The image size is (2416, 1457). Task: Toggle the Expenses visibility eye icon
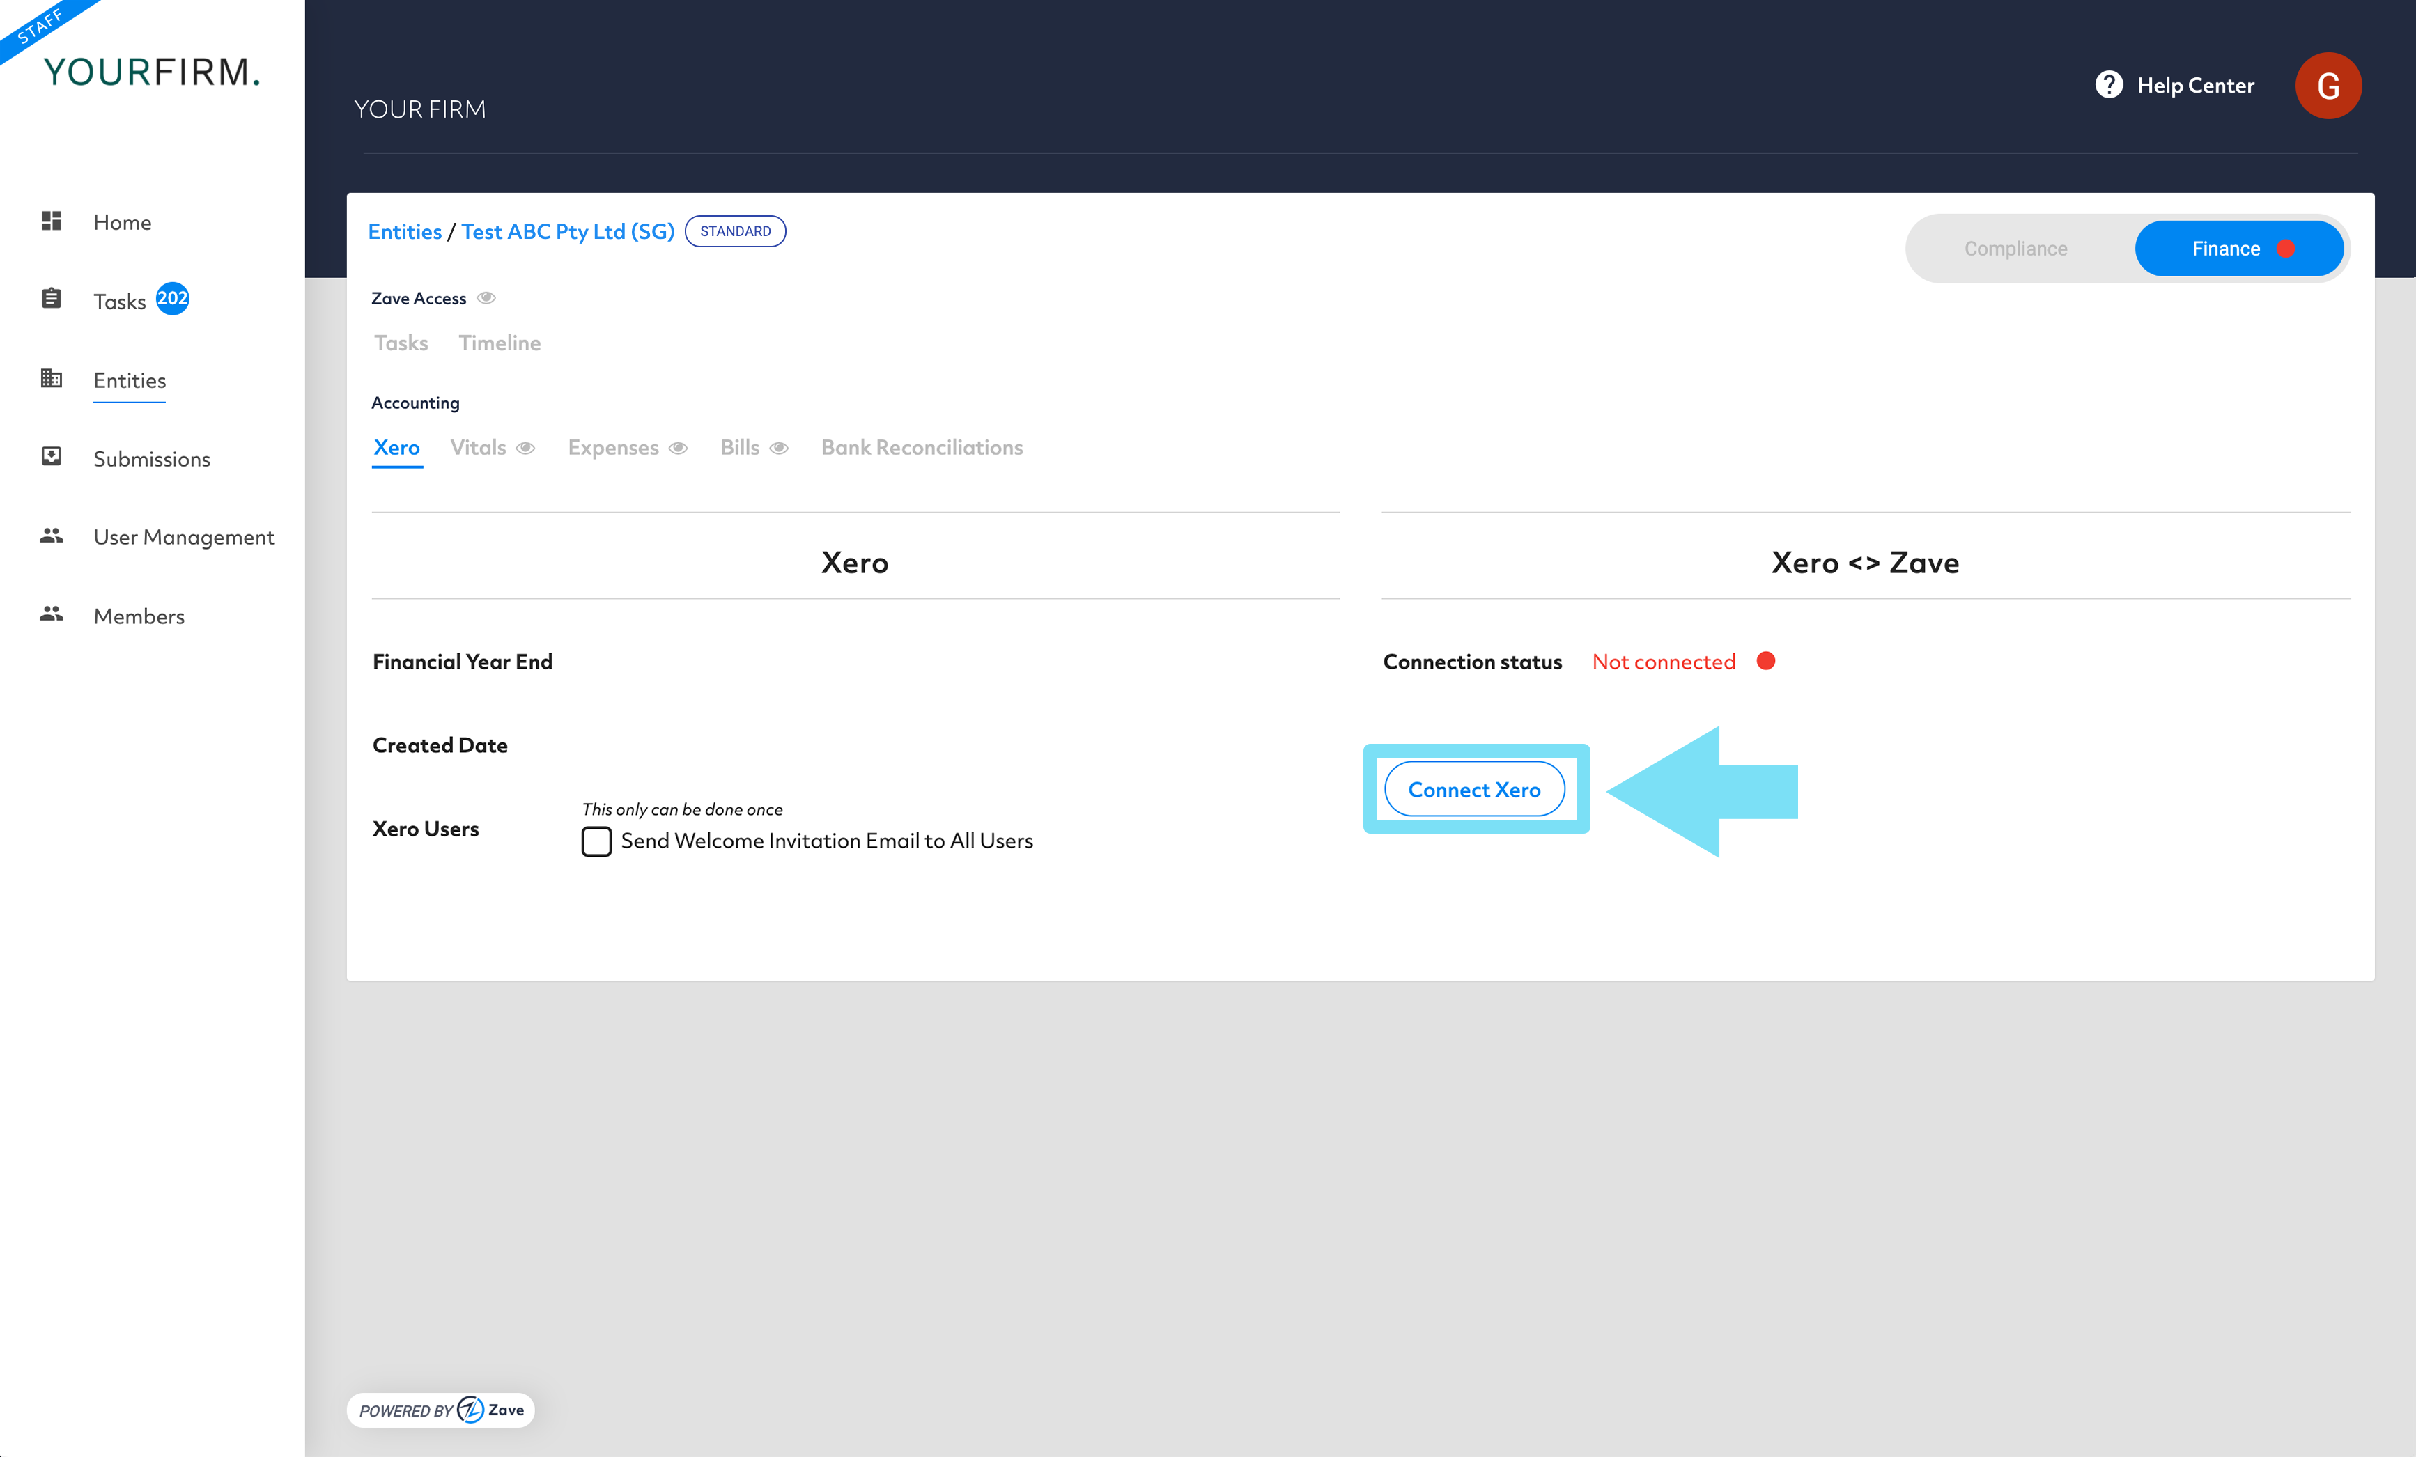click(678, 448)
